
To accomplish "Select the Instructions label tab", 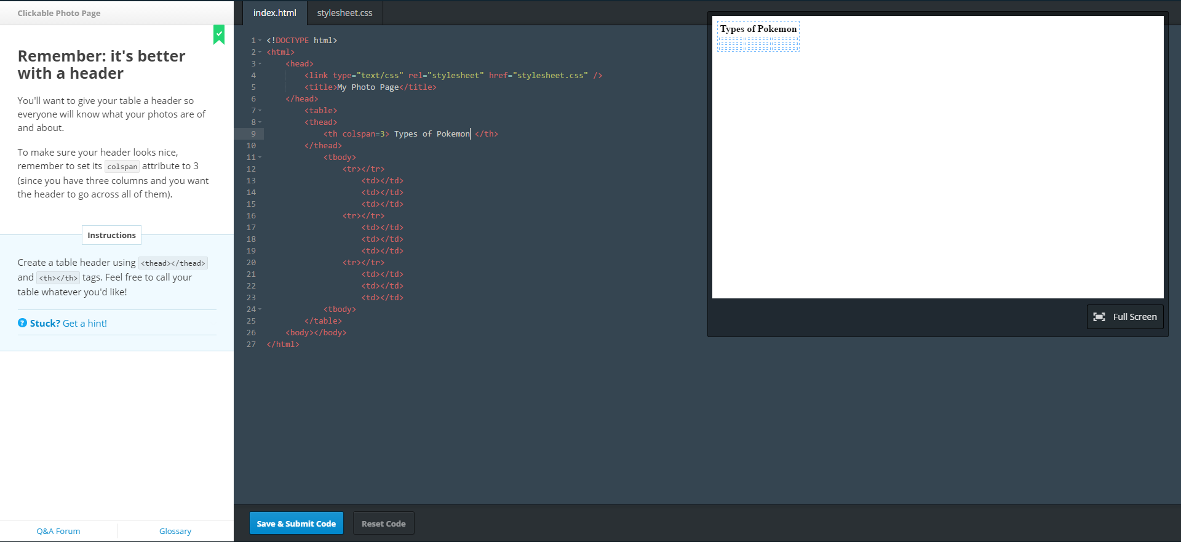I will (x=111, y=235).
